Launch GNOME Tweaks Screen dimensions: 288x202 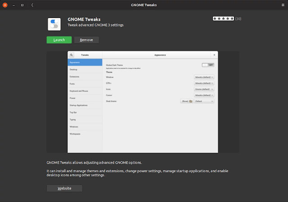tap(59, 40)
